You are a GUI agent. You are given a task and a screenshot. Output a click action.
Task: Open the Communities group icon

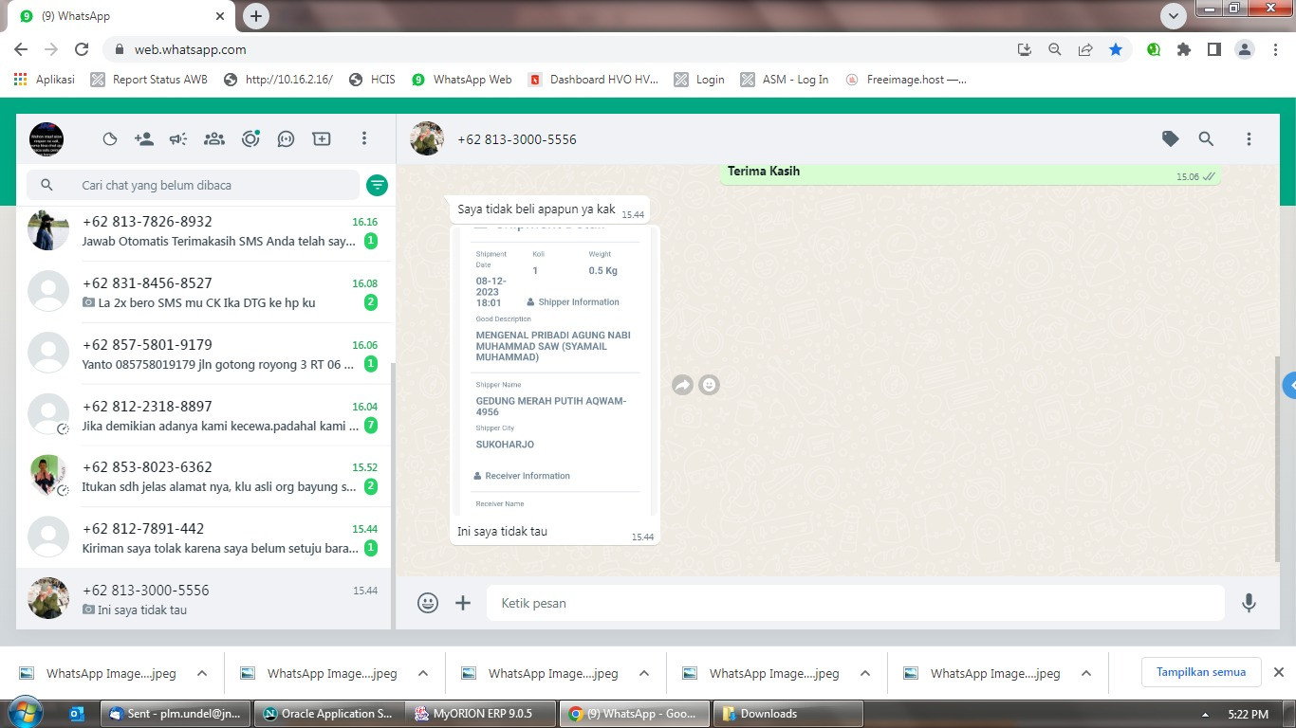[x=214, y=139]
